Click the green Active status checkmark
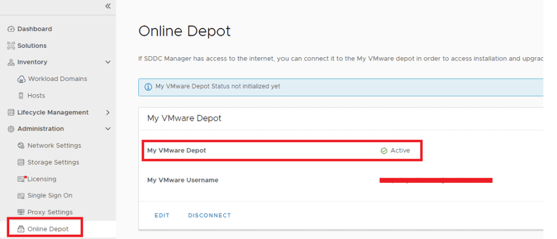The height and width of the screenshot is (239, 557). tap(384, 151)
